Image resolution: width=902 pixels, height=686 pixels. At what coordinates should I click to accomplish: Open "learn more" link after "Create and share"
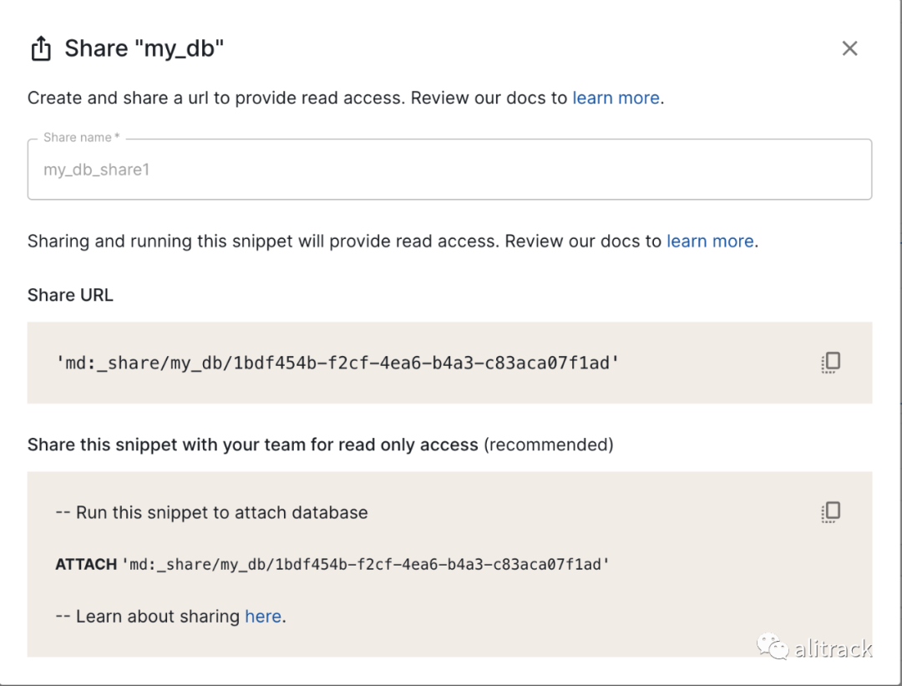(616, 98)
